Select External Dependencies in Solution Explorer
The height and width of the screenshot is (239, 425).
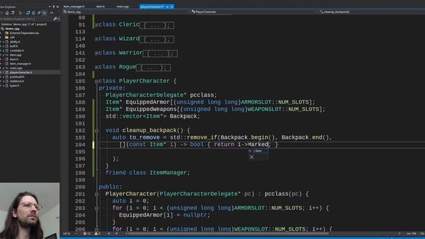coord(25,33)
